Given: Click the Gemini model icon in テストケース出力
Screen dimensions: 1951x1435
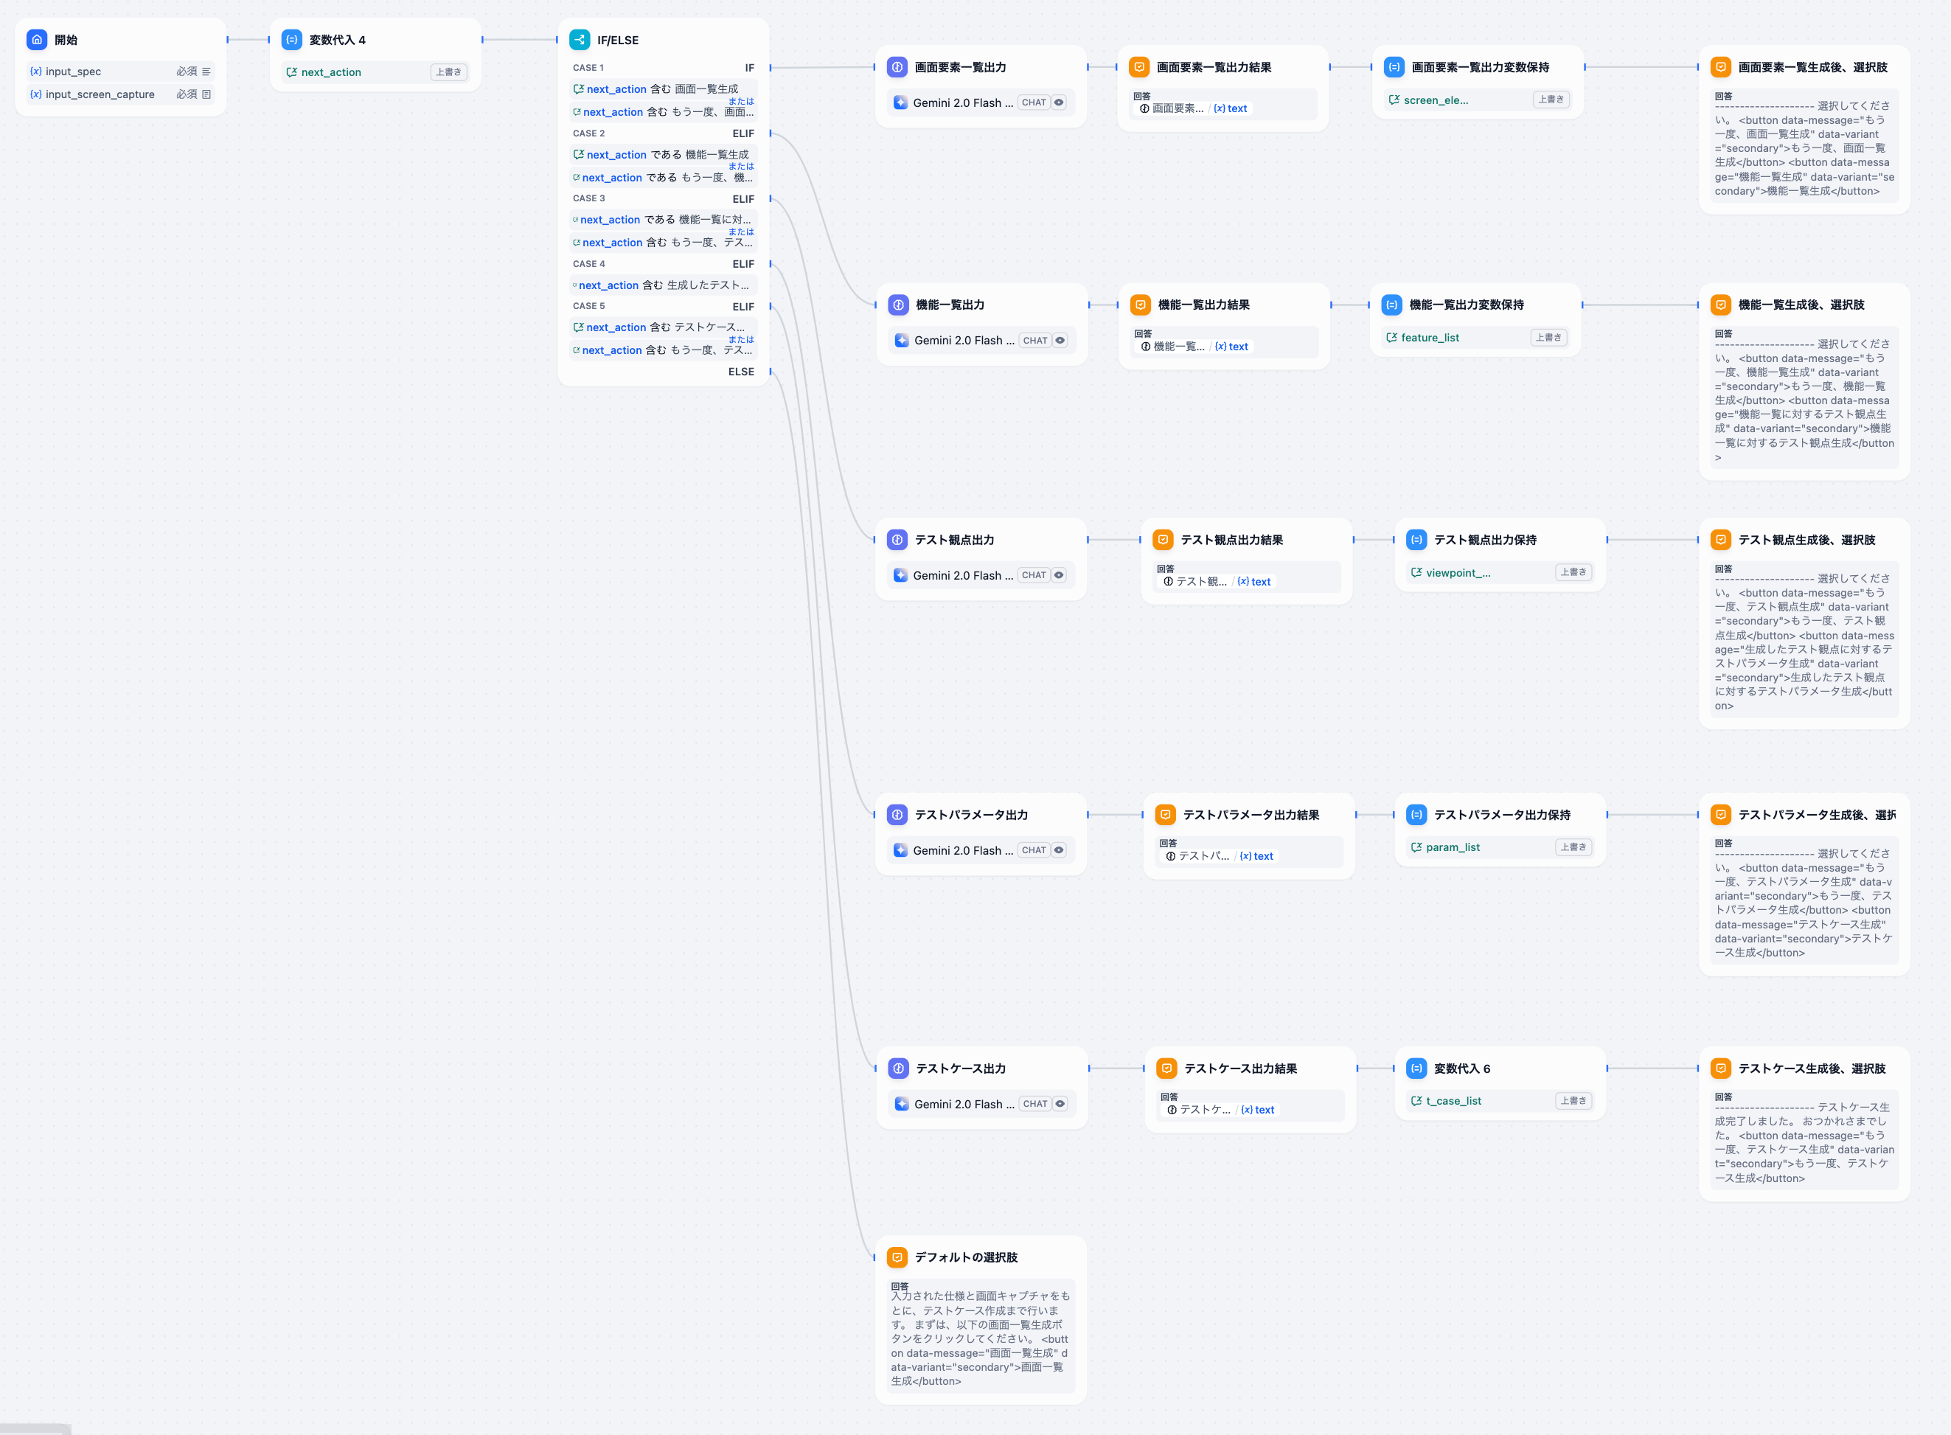Looking at the screenshot, I should point(902,1104).
